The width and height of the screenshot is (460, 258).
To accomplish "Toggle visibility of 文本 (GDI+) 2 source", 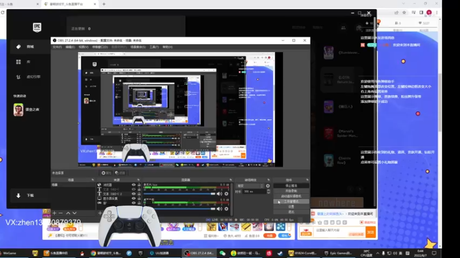I will pyautogui.click(x=133, y=194).
